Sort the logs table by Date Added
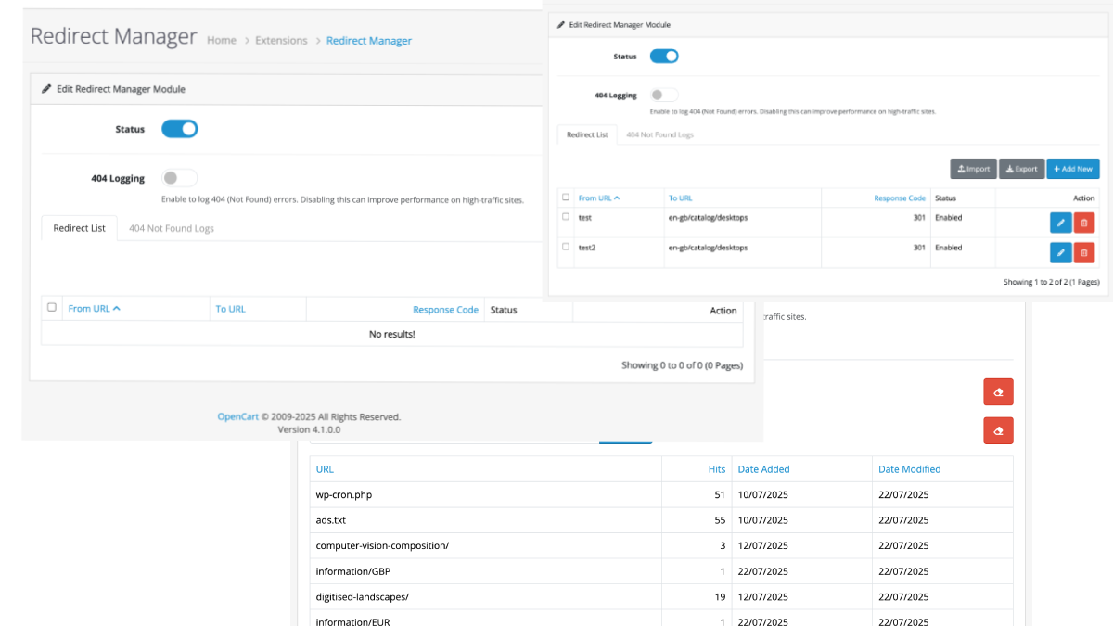The image size is (1113, 626). 764,469
